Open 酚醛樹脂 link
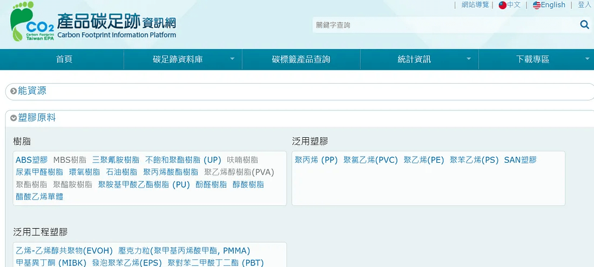The image size is (594, 267). (211, 185)
